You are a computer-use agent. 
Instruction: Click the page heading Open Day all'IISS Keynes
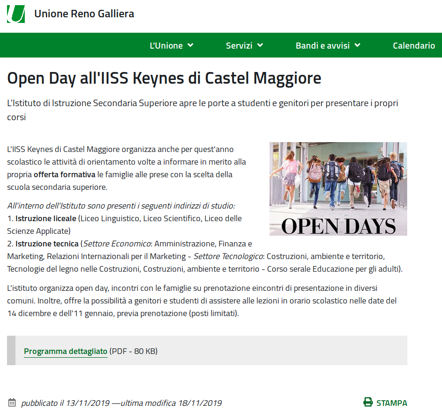(164, 78)
